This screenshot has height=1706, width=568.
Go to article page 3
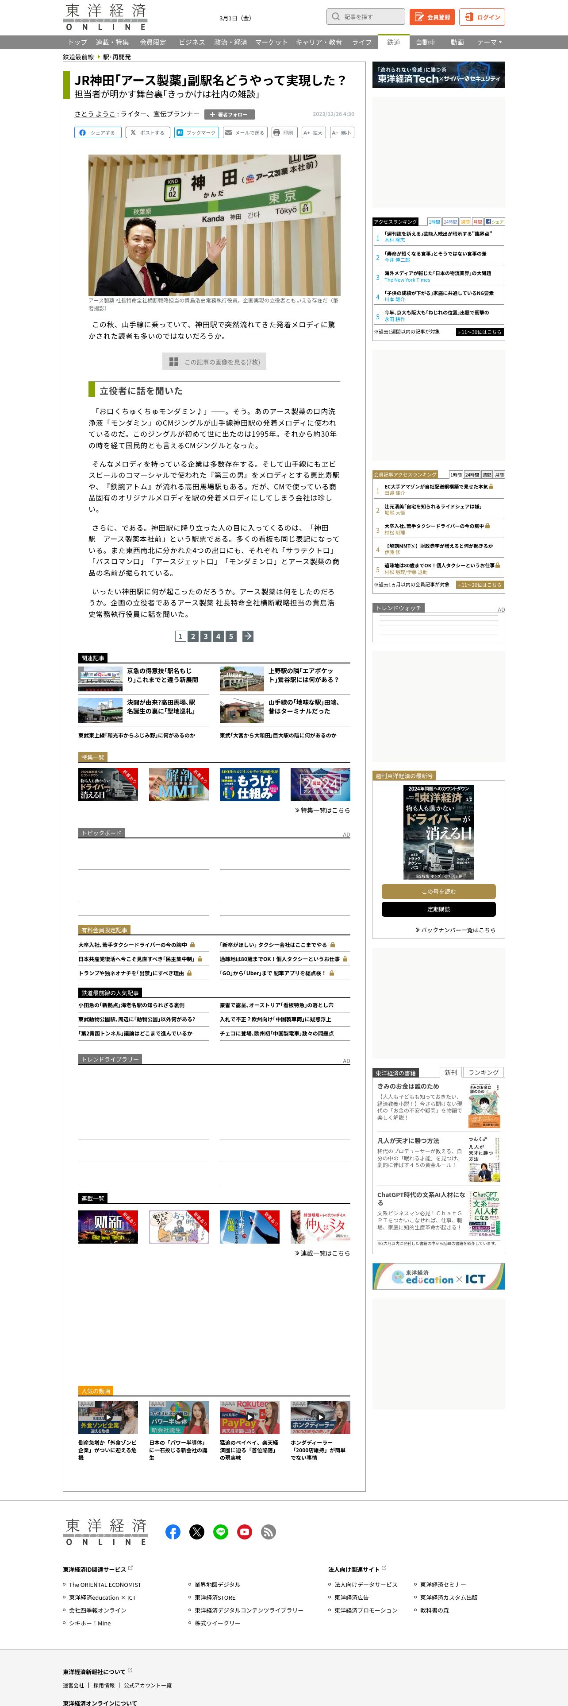(206, 636)
